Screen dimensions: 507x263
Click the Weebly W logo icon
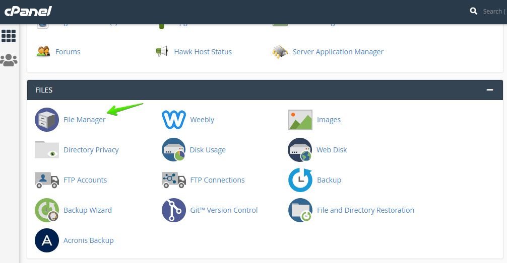pos(174,120)
